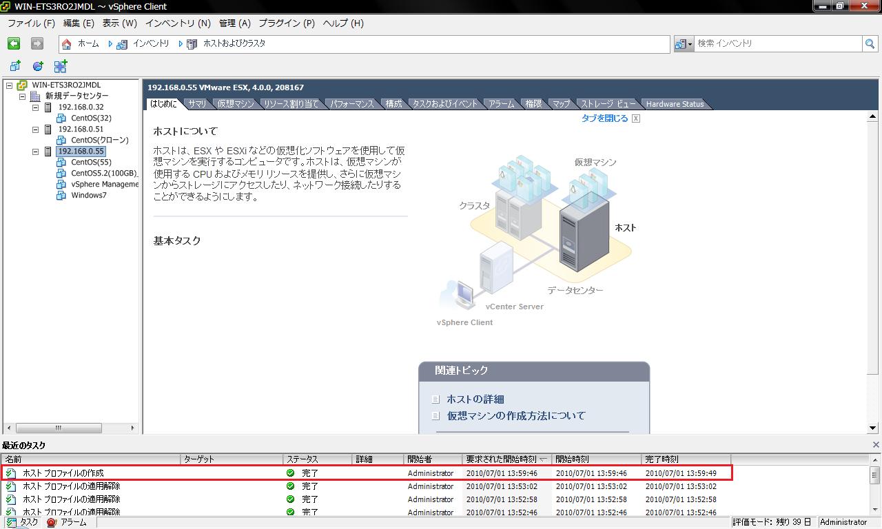Switch to the Hardware Status tab
The height and width of the screenshot is (529, 882).
tap(675, 104)
